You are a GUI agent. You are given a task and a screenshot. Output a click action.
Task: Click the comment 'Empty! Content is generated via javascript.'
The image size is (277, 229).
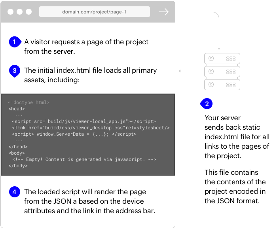click(x=84, y=159)
